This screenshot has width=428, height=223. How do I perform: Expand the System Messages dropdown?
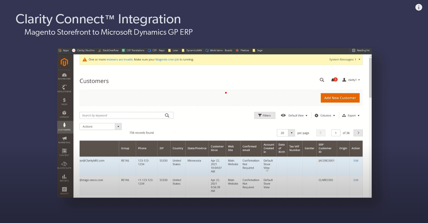[x=345, y=60]
